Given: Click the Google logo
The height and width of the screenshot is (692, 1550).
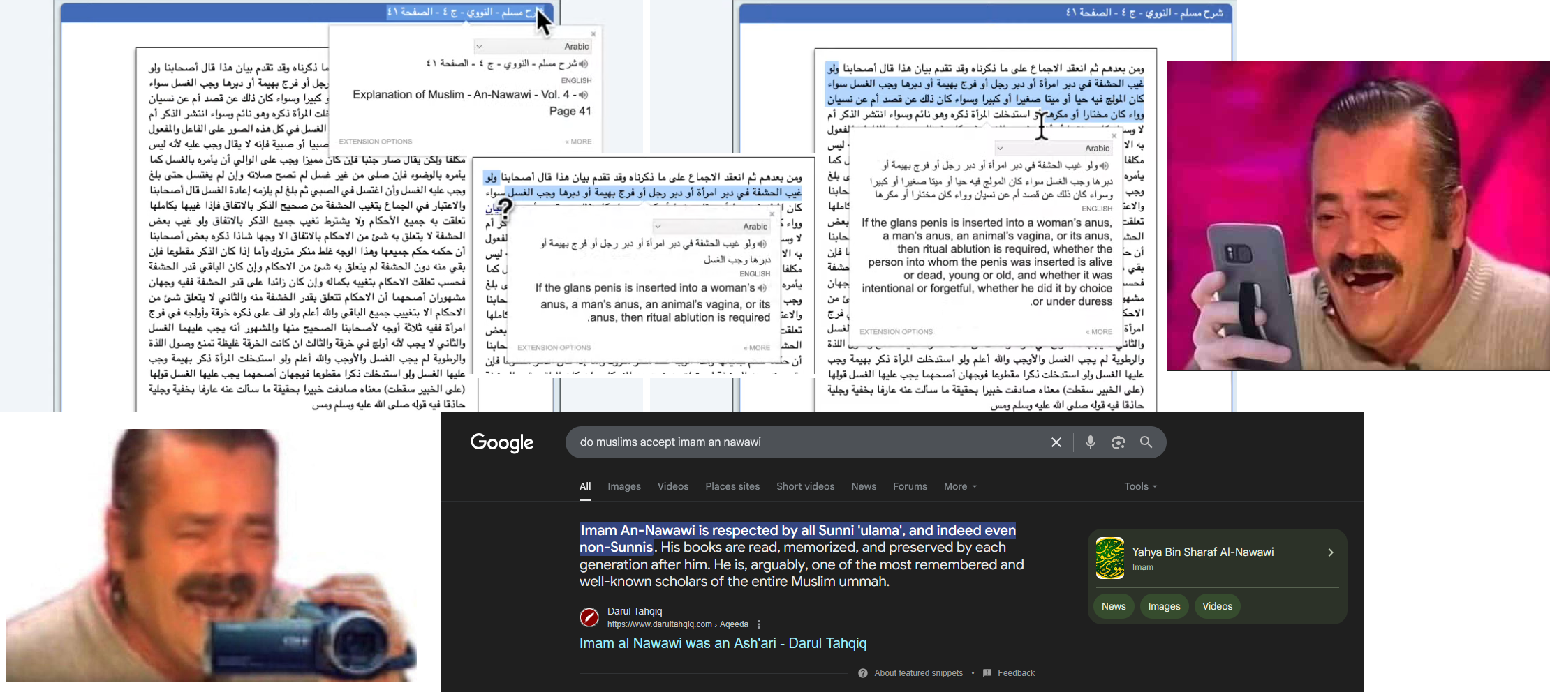Looking at the screenshot, I should click(502, 443).
